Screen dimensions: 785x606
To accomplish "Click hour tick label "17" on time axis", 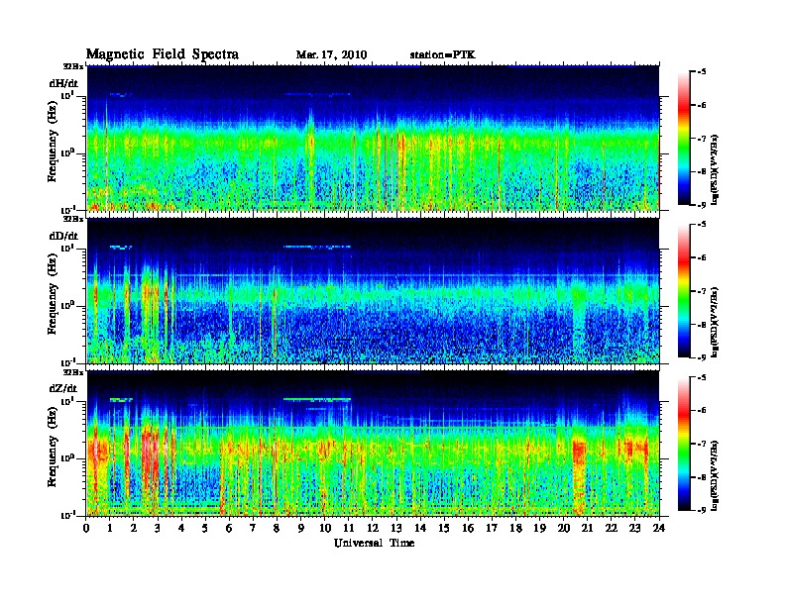I will coord(492,528).
